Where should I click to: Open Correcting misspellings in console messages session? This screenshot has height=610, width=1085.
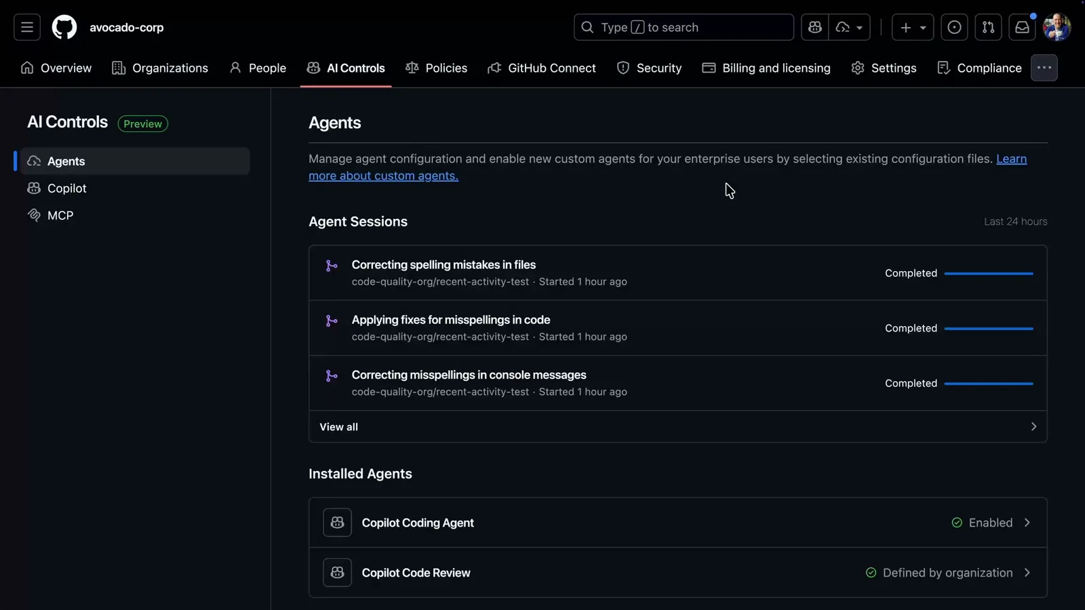(x=469, y=375)
